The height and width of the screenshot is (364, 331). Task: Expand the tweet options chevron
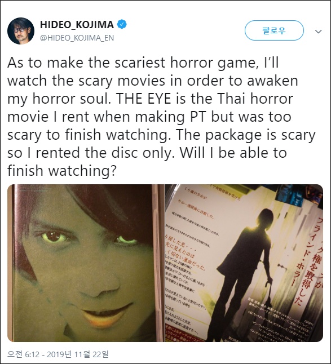318,32
